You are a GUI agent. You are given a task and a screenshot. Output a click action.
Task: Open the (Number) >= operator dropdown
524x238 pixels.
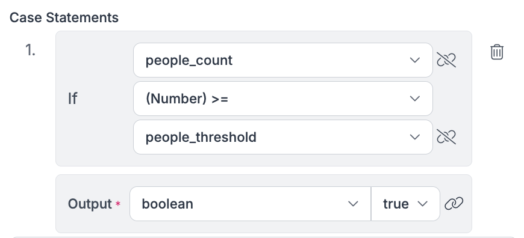[x=282, y=99]
